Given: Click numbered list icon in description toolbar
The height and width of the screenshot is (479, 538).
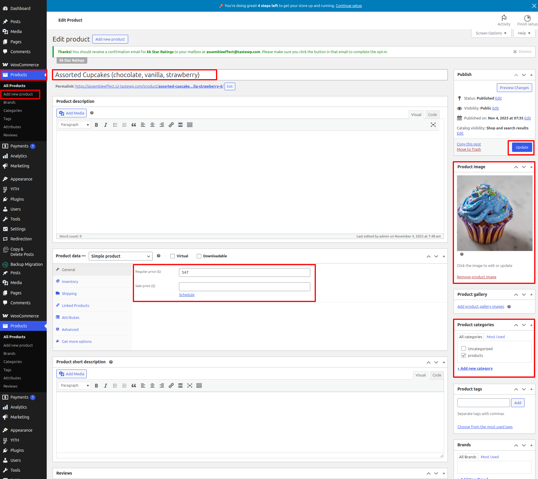Looking at the screenshot, I should coord(124,125).
